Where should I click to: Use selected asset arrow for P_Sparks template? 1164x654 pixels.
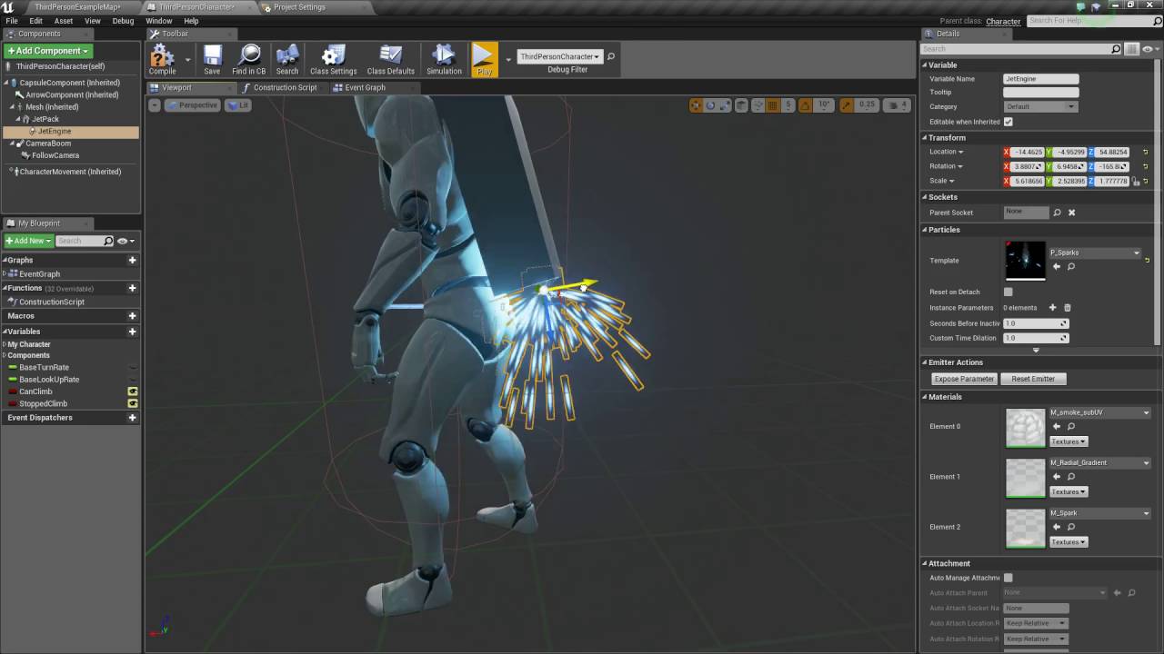pos(1056,267)
